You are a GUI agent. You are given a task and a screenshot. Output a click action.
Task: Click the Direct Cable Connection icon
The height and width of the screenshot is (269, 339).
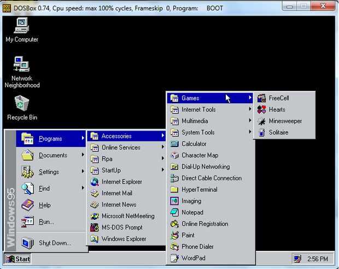174,178
